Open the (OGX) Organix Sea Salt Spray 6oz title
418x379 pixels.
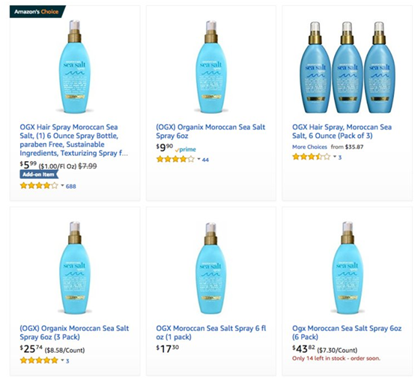pos(210,131)
